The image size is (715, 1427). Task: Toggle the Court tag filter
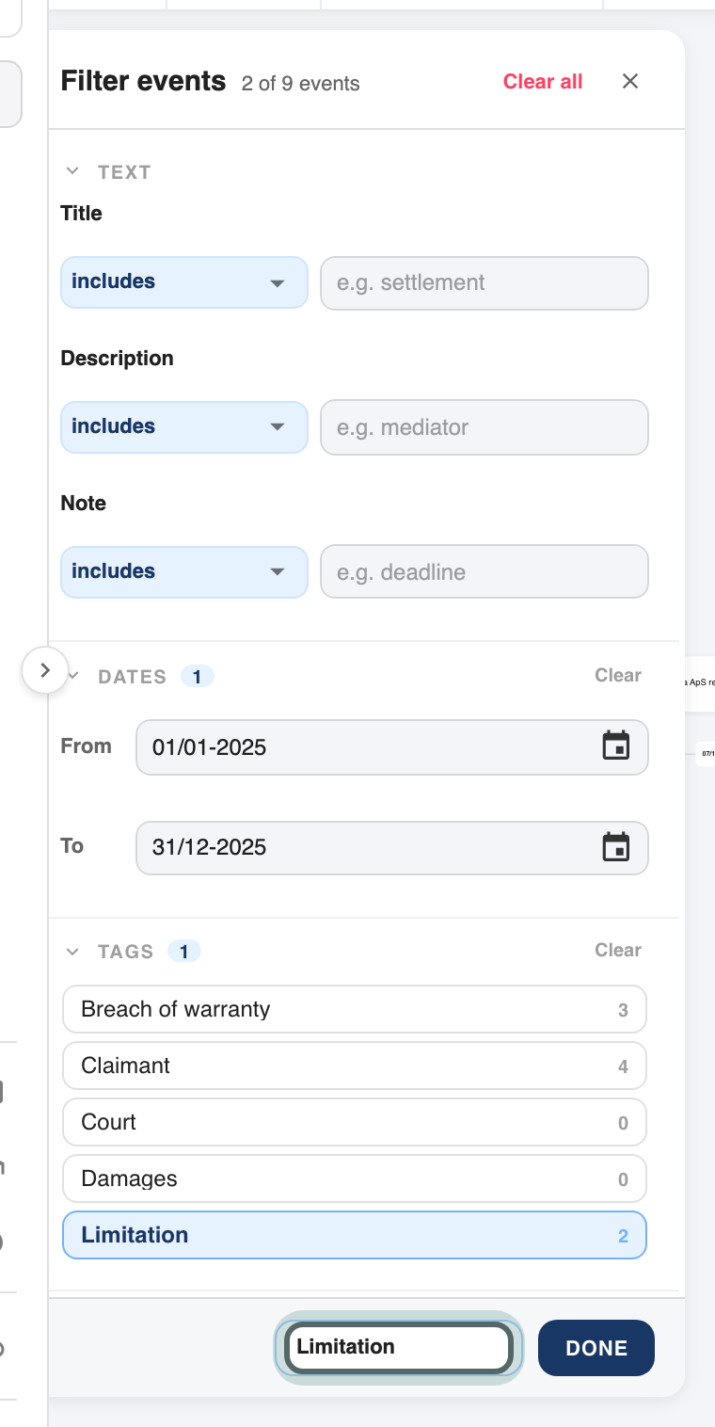pyautogui.click(x=355, y=1122)
